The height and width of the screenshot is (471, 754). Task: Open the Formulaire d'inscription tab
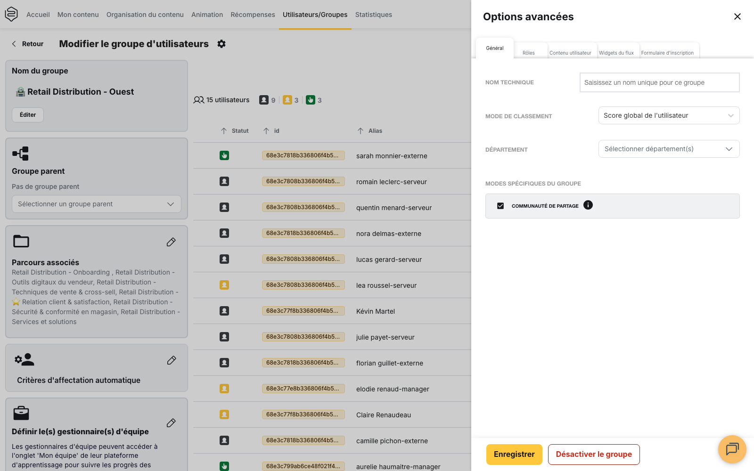tap(667, 53)
